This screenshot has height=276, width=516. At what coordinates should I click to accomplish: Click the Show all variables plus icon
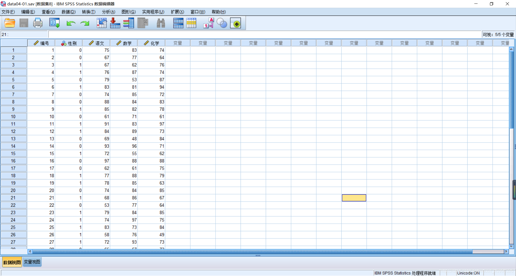[x=236, y=23]
